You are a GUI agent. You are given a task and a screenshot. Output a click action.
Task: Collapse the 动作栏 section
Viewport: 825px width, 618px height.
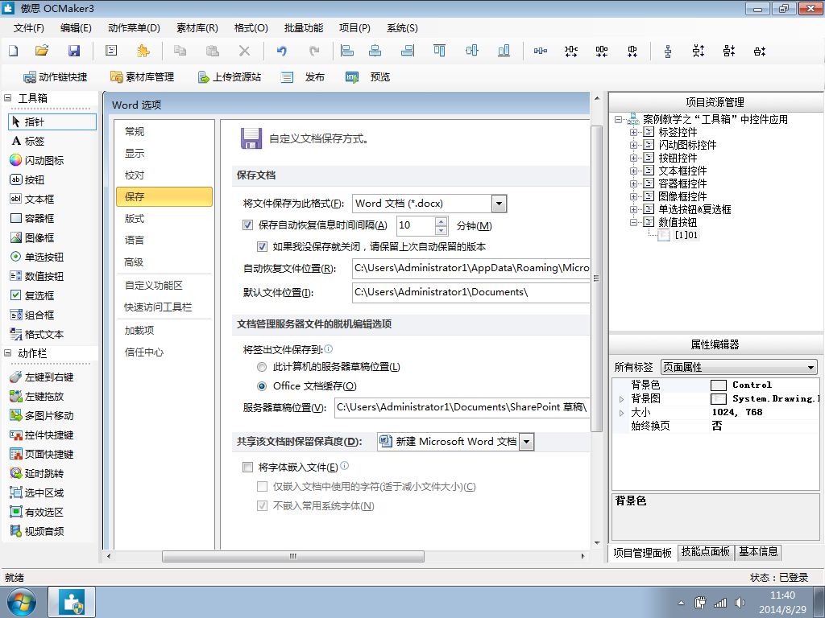pyautogui.click(x=7, y=353)
